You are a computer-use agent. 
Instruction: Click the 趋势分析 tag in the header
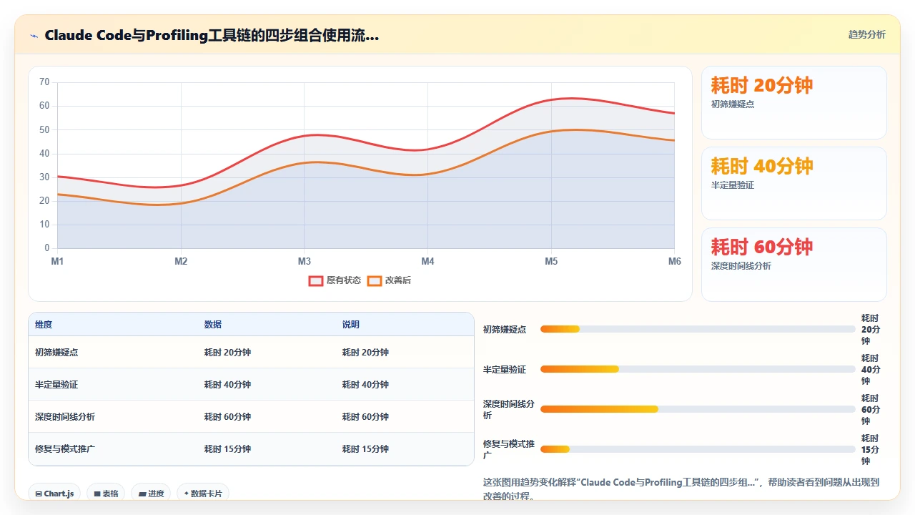tap(866, 34)
